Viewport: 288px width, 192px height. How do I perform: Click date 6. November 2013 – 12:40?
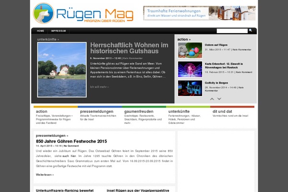[x=106, y=58]
